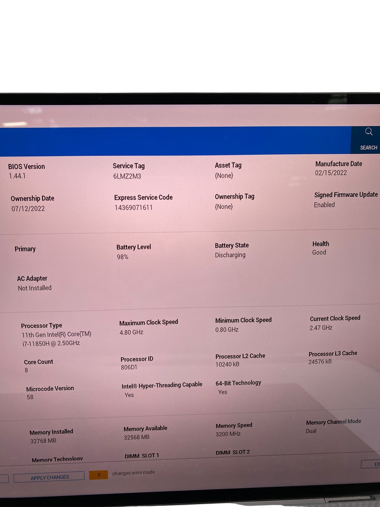Select Processor L3 Cache 24576 kB

(x=320, y=362)
